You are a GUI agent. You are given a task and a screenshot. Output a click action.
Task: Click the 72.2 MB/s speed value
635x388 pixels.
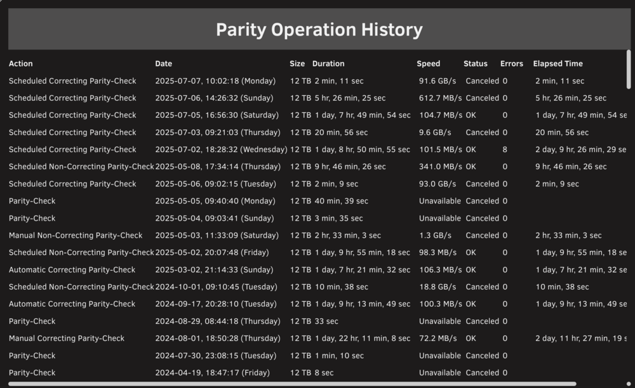438,339
